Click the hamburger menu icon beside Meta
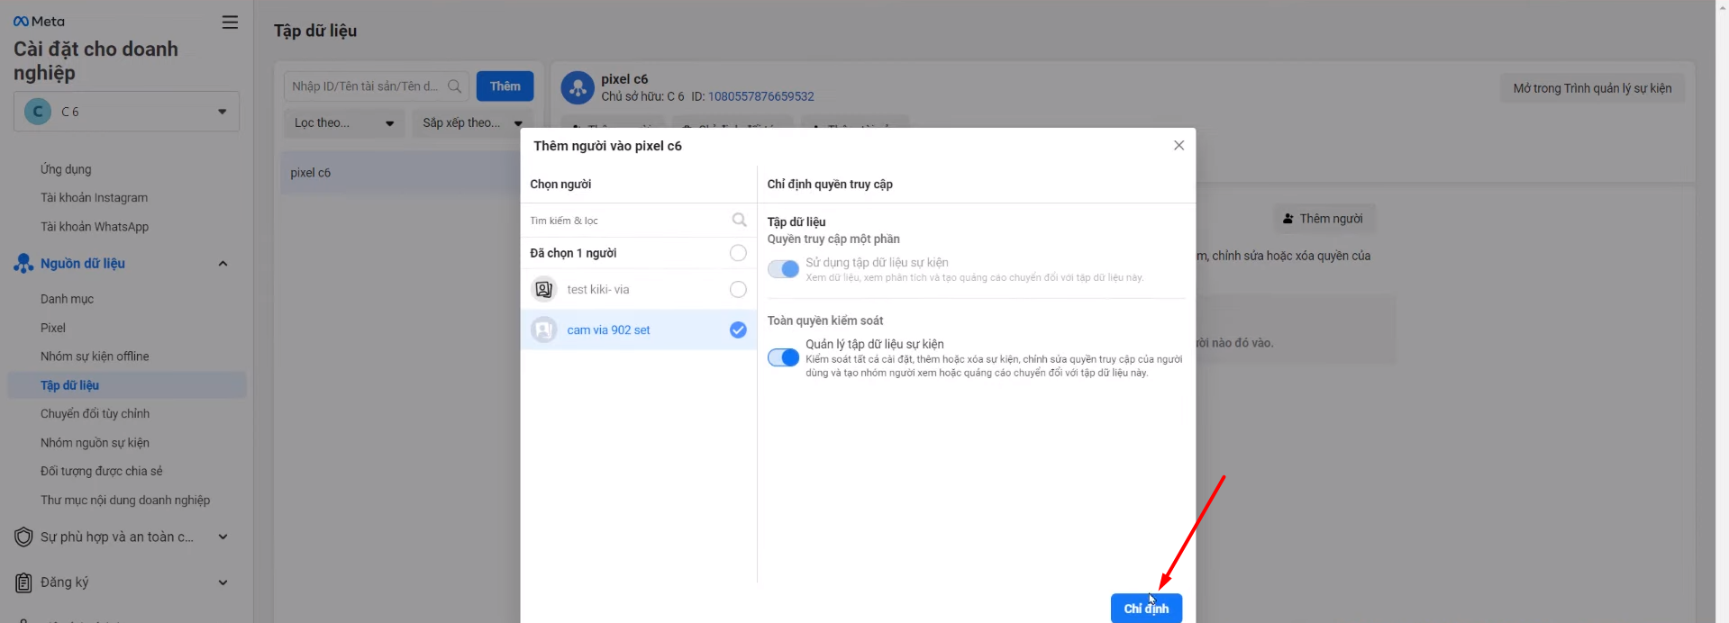Viewport: 1729px width, 623px height. (230, 23)
